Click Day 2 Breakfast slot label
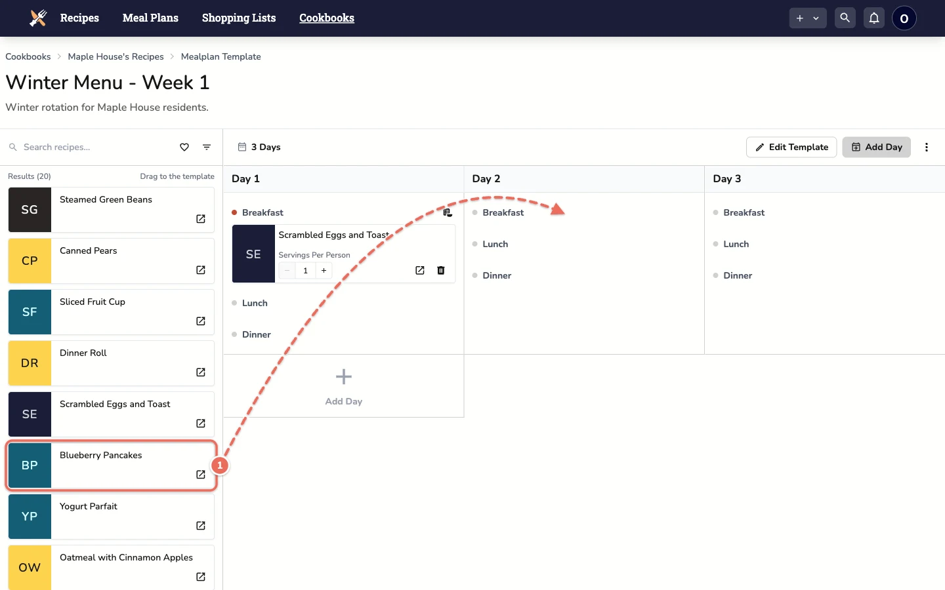Image resolution: width=945 pixels, height=590 pixels. point(503,212)
